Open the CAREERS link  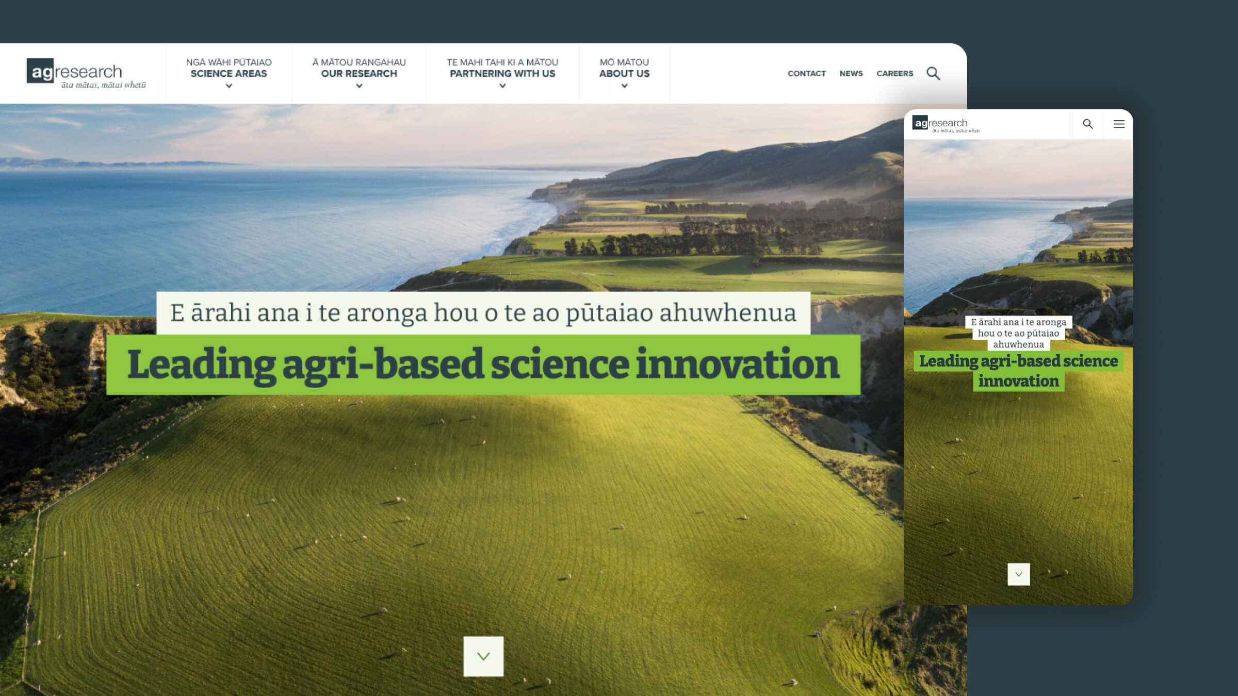(895, 73)
